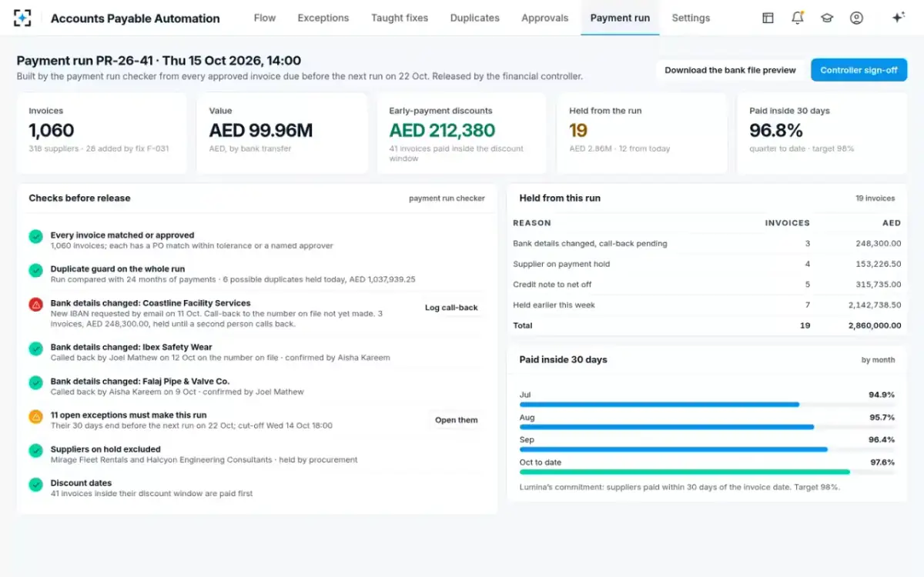Click 'Bank details changed, call-back pending' row

point(707,243)
